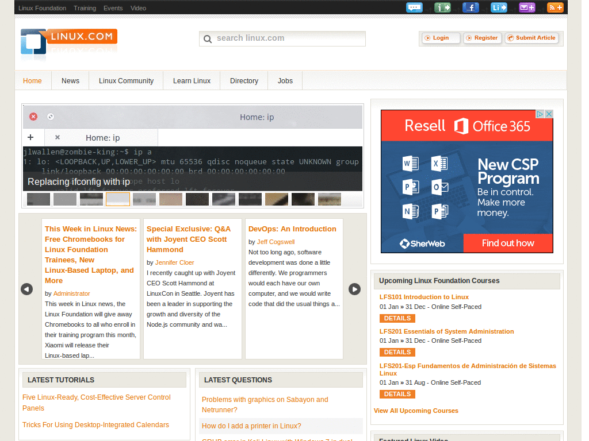The image size is (589, 441).
Task: Select the fifth slideshow thumbnail
Action: pos(144,199)
